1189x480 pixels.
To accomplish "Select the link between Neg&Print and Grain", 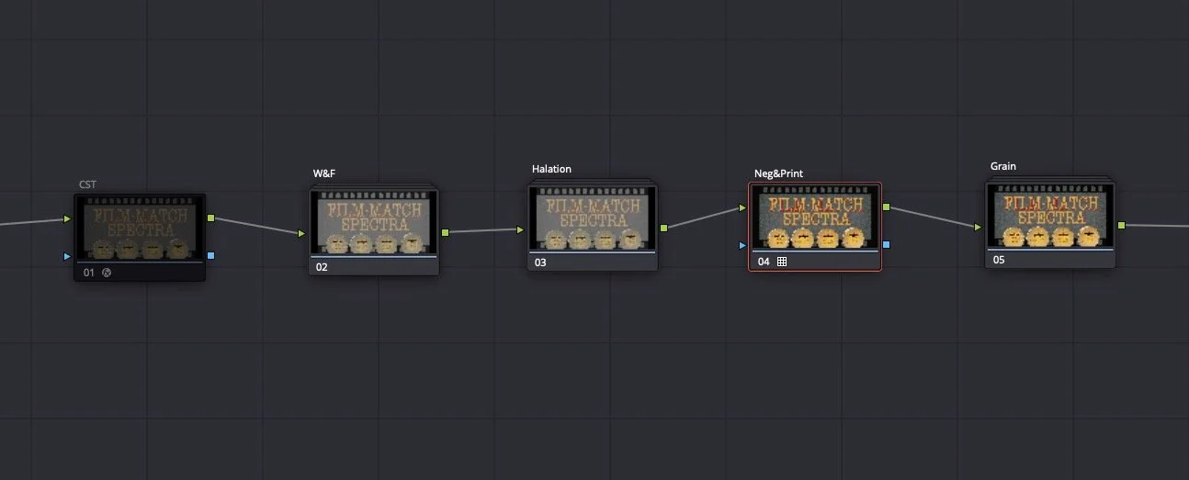I will (932, 217).
